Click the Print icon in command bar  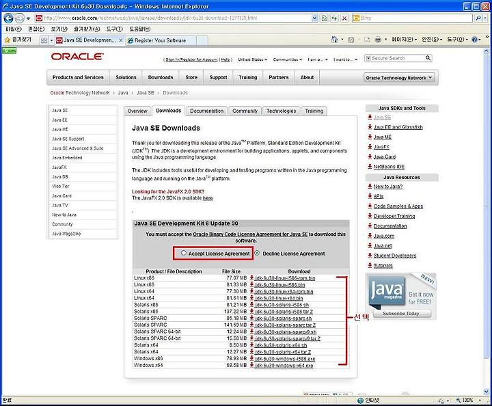click(x=378, y=40)
